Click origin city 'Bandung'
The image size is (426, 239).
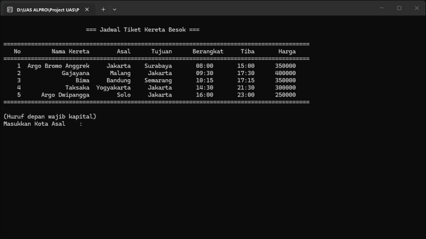(119, 80)
